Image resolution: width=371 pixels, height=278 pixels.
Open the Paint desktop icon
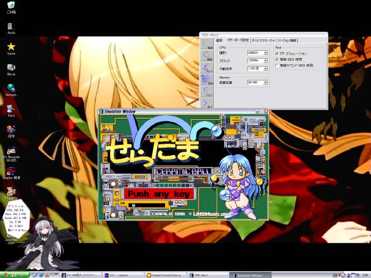tap(11, 111)
